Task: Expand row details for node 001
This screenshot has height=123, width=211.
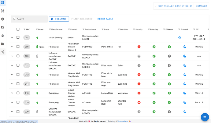Action: coord(12,37)
